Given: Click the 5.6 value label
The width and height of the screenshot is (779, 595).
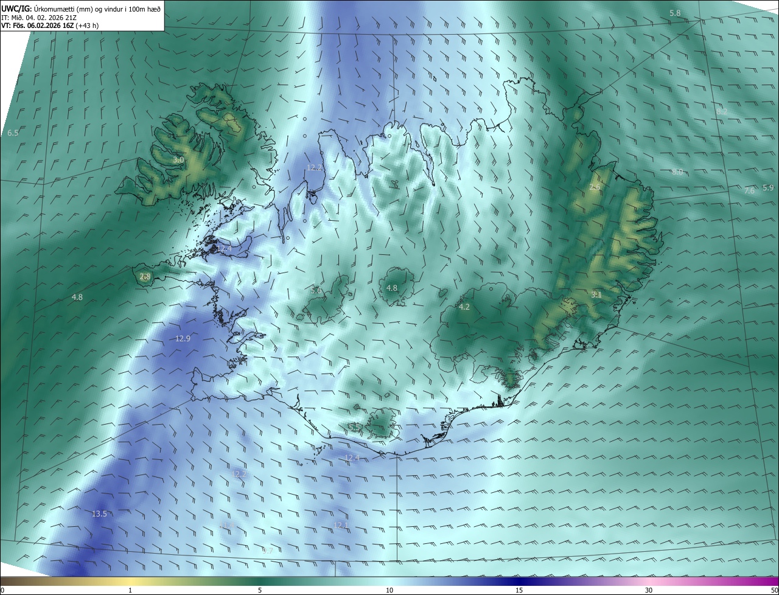Looking at the screenshot, I should pyautogui.click(x=316, y=291).
